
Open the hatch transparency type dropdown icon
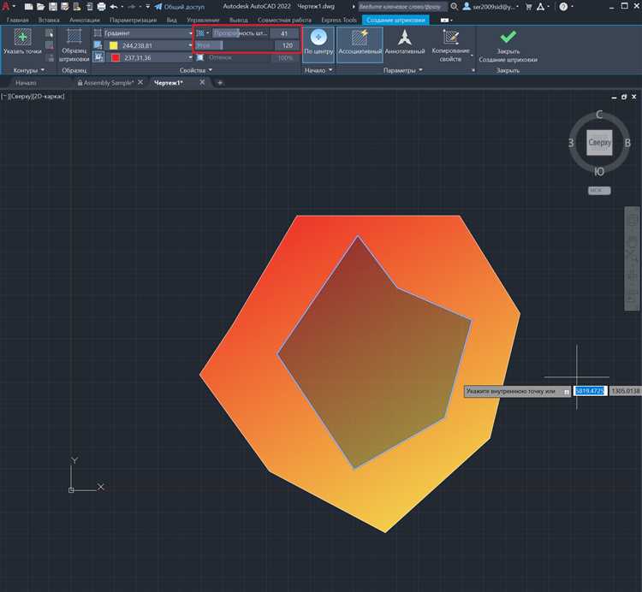click(202, 33)
